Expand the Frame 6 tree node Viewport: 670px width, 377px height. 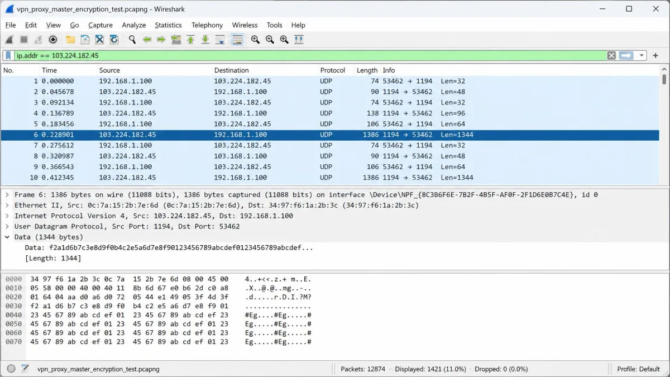click(7, 195)
